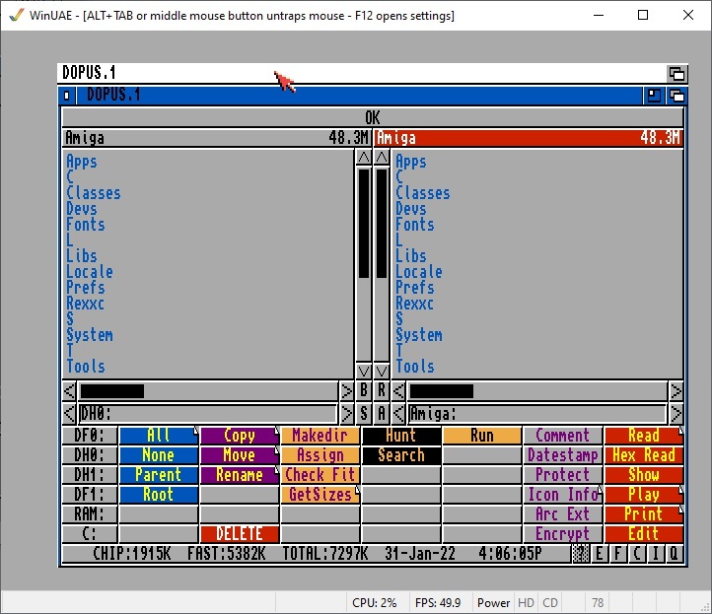Click left arrow of right horizontal scrollbar
The height and width of the screenshot is (614, 712).
coord(398,390)
